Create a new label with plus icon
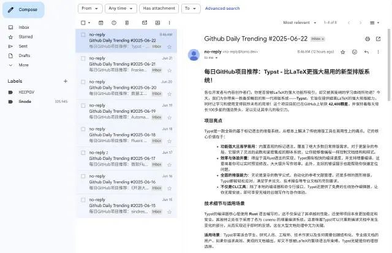This screenshot has height=253, width=392. click(66, 81)
